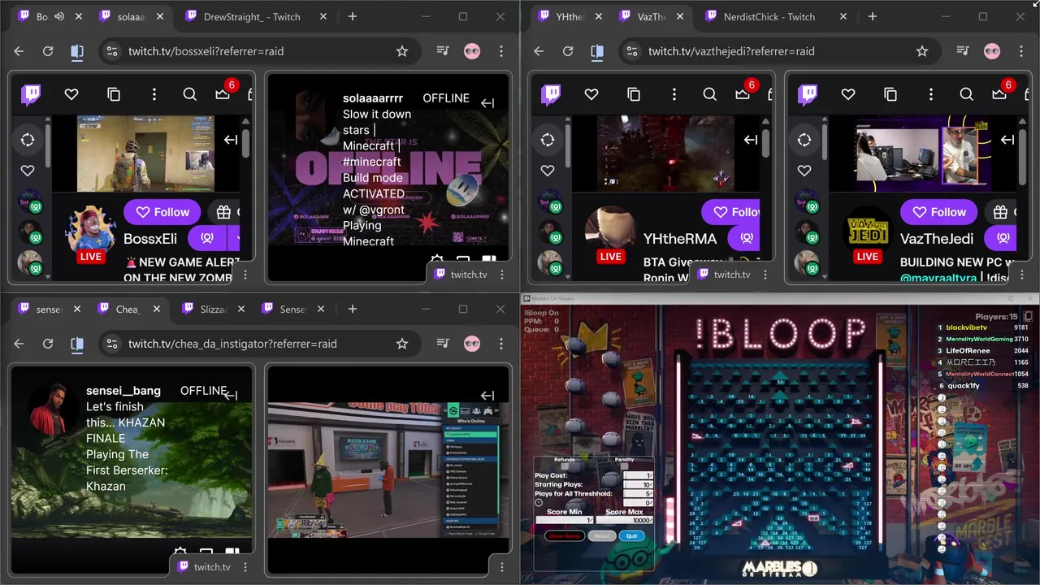This screenshot has height=585, width=1040.
Task: Open Browse icon in BossxEli pane top bar
Action: point(114,94)
